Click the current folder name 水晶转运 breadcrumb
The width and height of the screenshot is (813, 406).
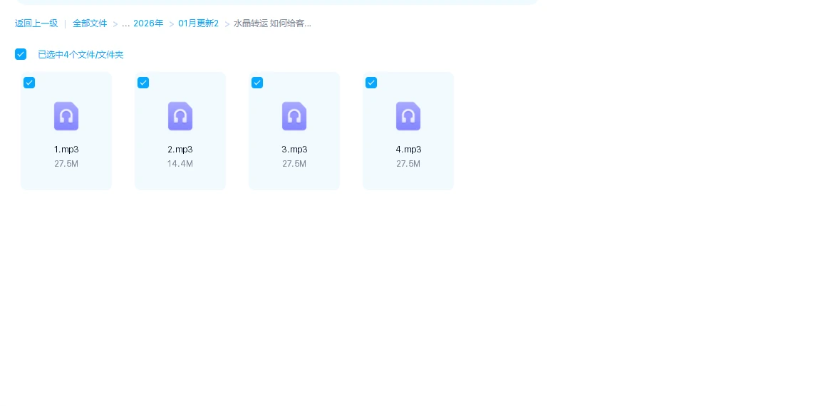click(272, 24)
